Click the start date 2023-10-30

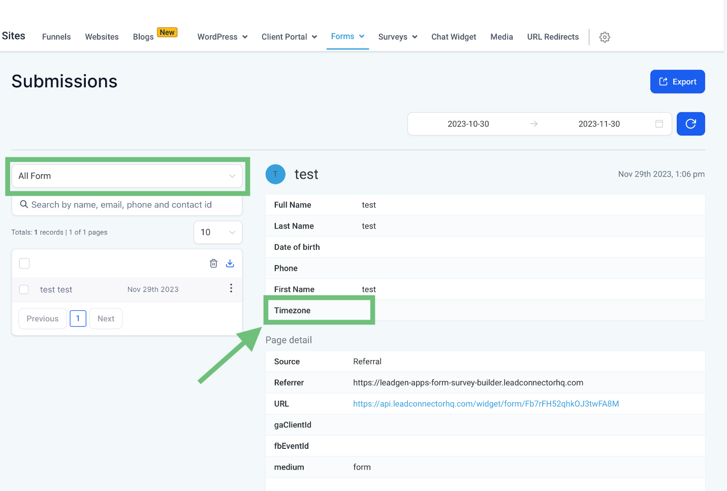pos(468,124)
